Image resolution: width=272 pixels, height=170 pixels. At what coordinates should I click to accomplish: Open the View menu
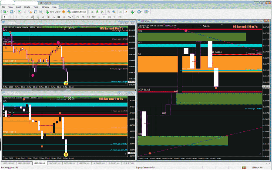[10, 7]
